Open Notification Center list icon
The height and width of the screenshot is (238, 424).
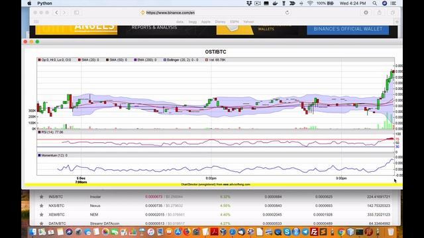click(394, 3)
